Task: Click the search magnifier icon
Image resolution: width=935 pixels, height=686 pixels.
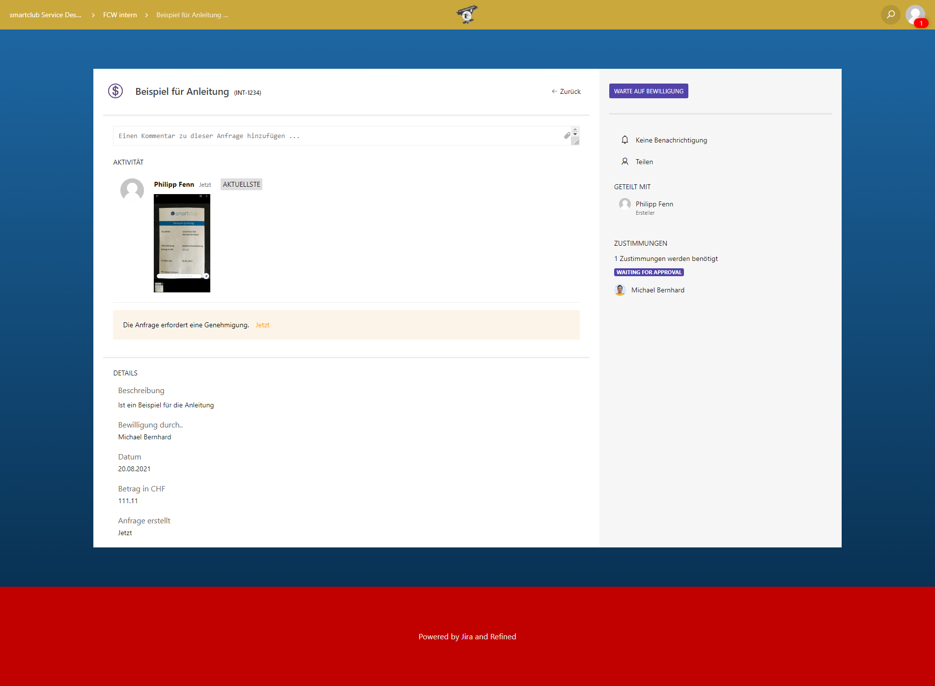Action: 890,15
